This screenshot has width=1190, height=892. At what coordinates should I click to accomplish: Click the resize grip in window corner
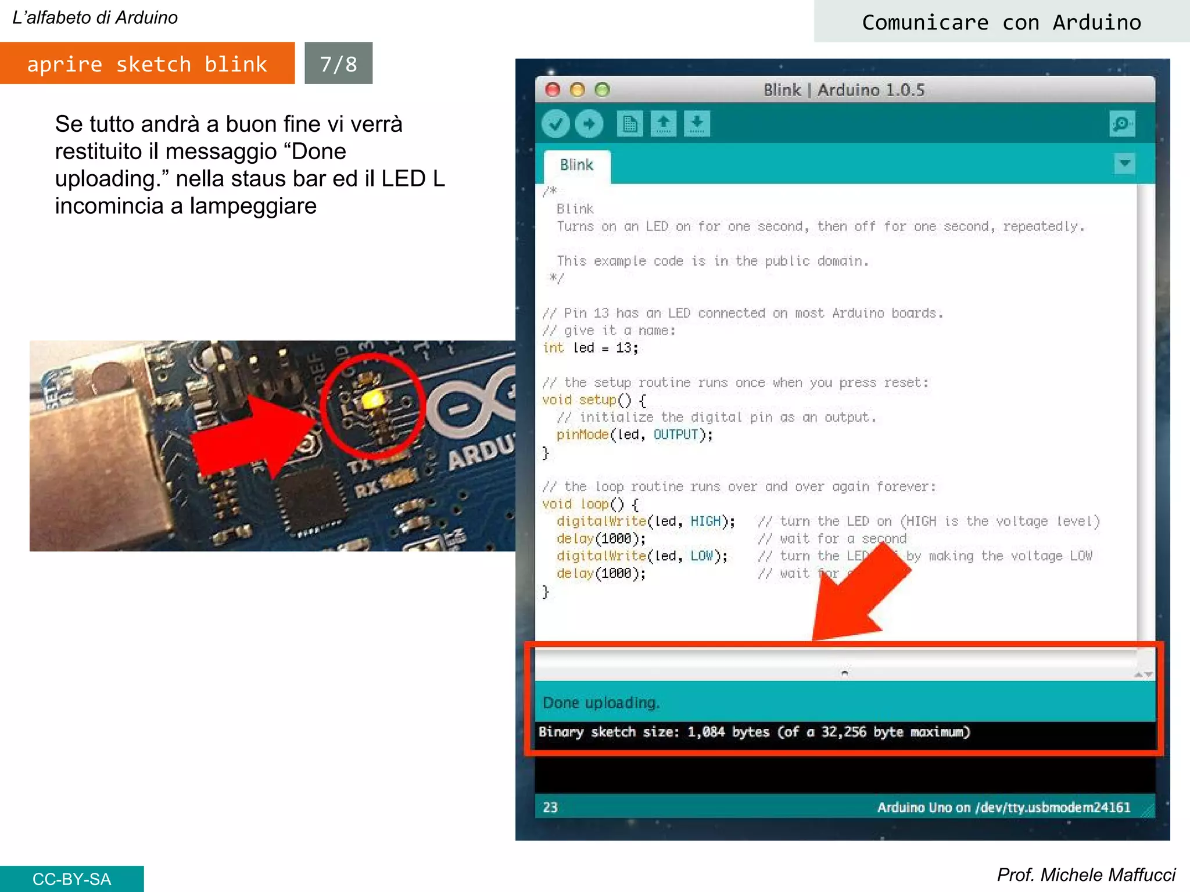(x=1148, y=810)
